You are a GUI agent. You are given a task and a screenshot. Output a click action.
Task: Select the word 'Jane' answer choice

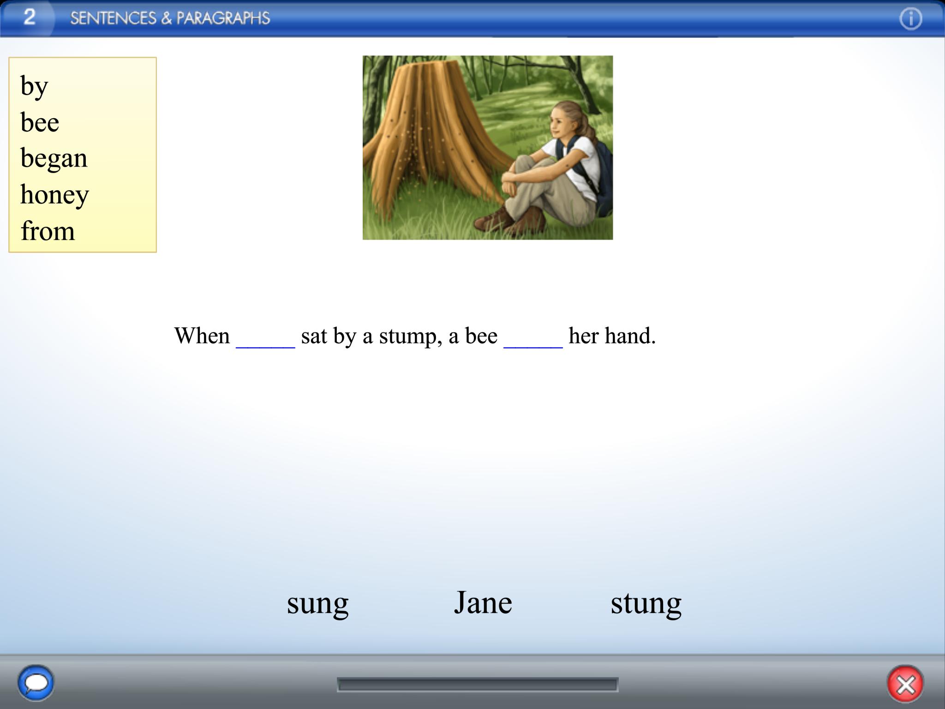[x=484, y=601]
